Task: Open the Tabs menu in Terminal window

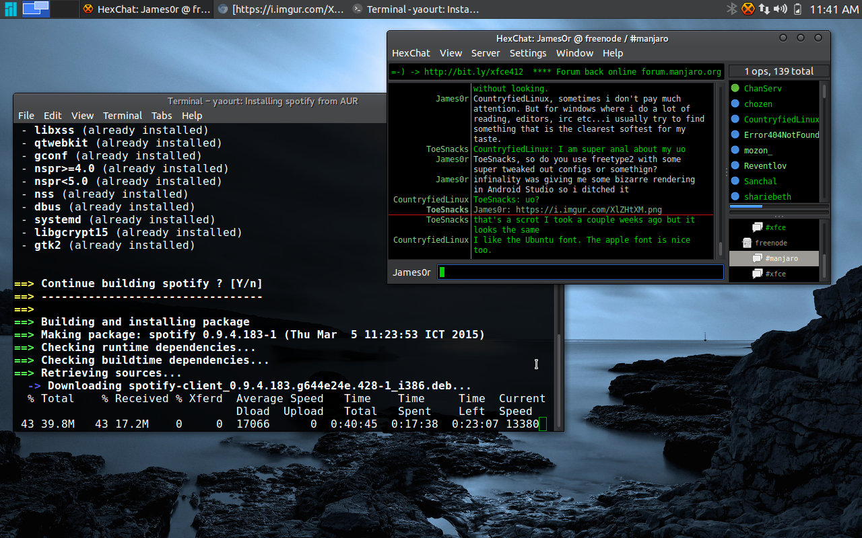Action: click(x=162, y=116)
